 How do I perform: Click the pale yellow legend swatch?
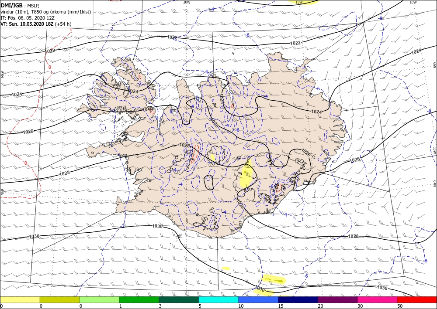click(x=20, y=299)
